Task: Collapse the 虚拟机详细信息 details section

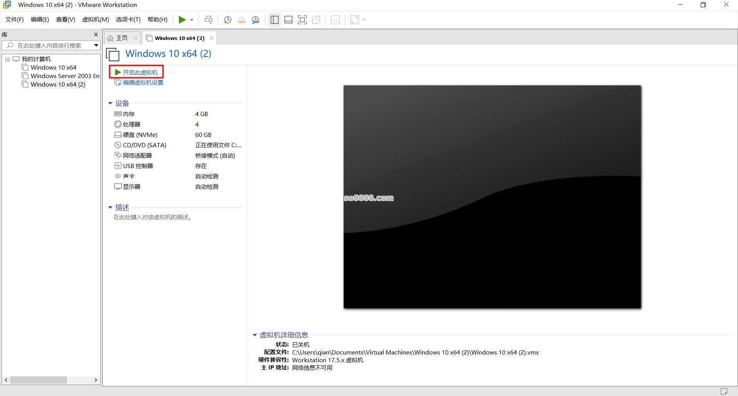Action: click(x=255, y=335)
